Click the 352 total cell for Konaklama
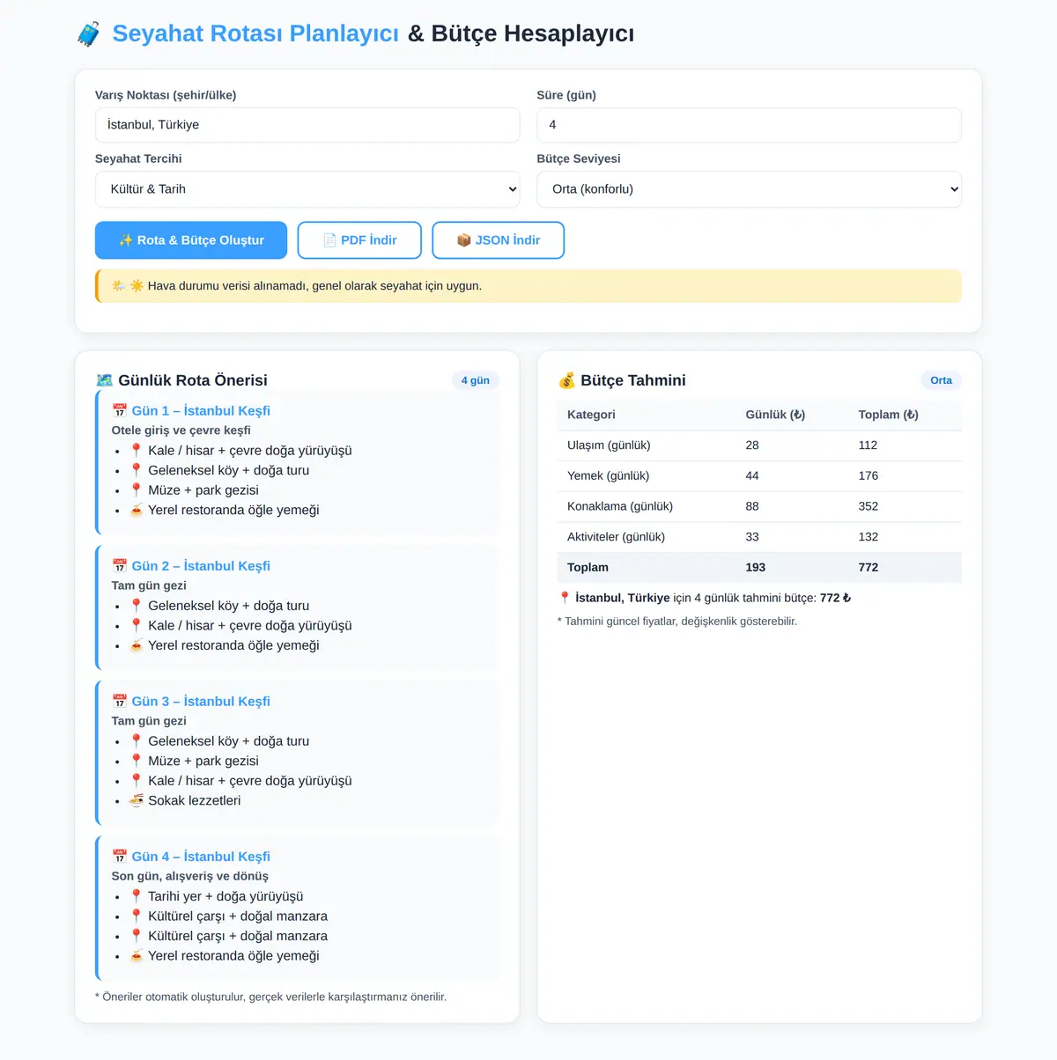 tap(869, 506)
